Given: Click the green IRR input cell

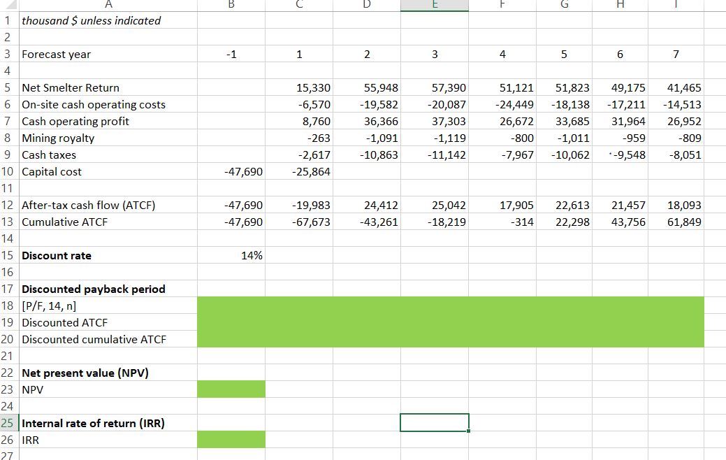Looking at the screenshot, I should (x=231, y=440).
